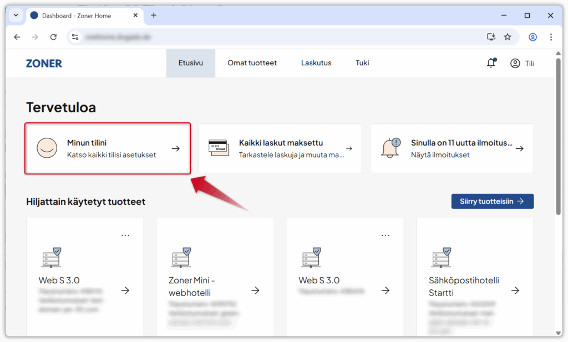Click the smiley face Minun tilini icon

[47, 148]
